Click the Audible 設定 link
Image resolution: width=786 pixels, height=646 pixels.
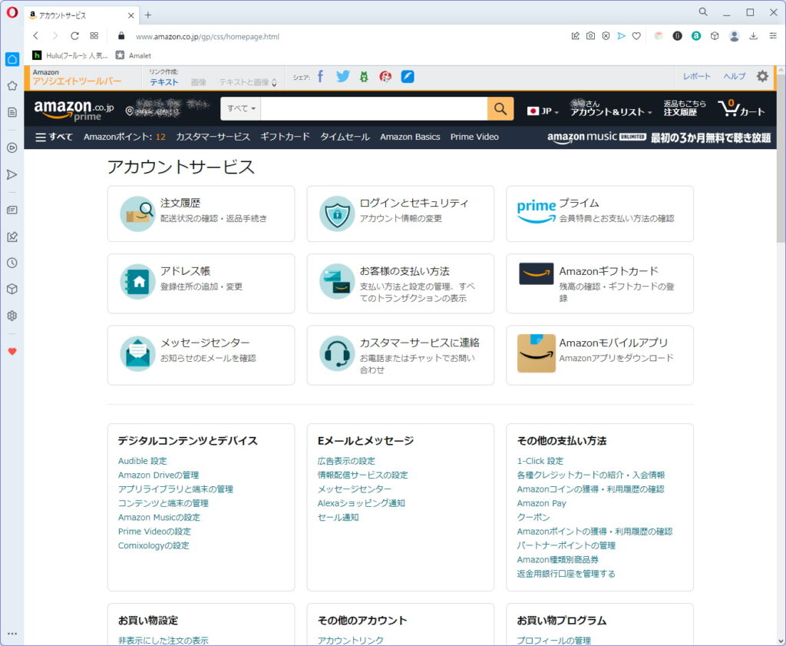pyautogui.click(x=142, y=461)
